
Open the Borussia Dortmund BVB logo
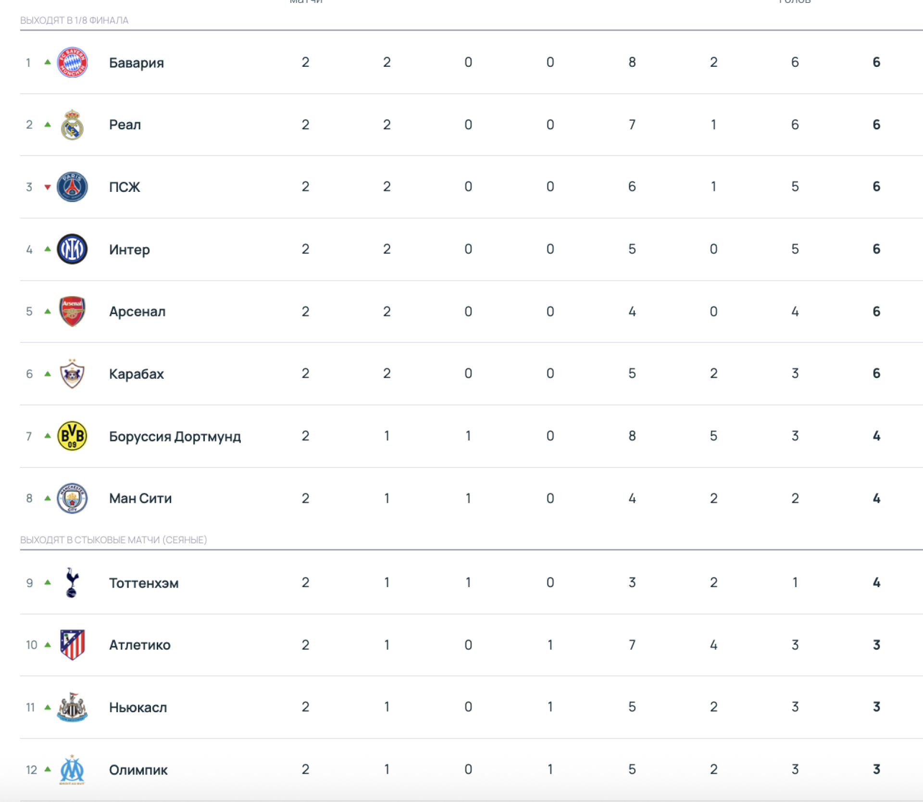[72, 436]
